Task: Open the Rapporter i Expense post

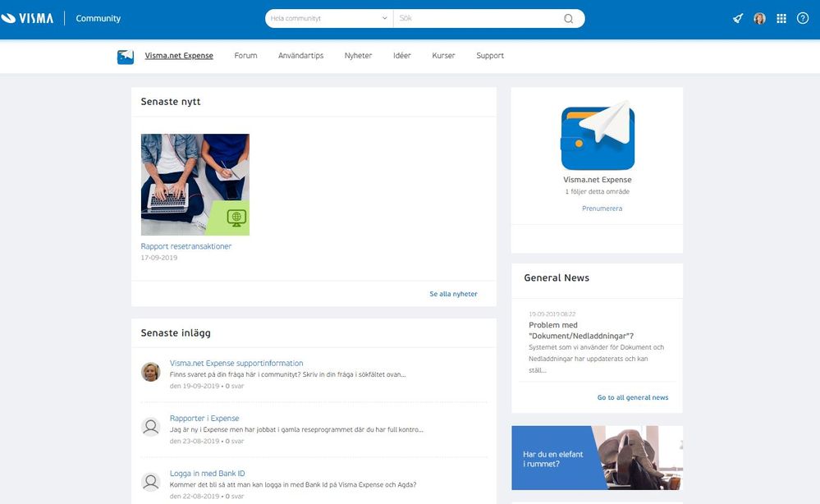Action: (x=204, y=419)
